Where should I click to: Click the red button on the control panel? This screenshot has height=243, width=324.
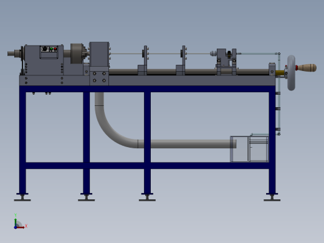point(55,49)
